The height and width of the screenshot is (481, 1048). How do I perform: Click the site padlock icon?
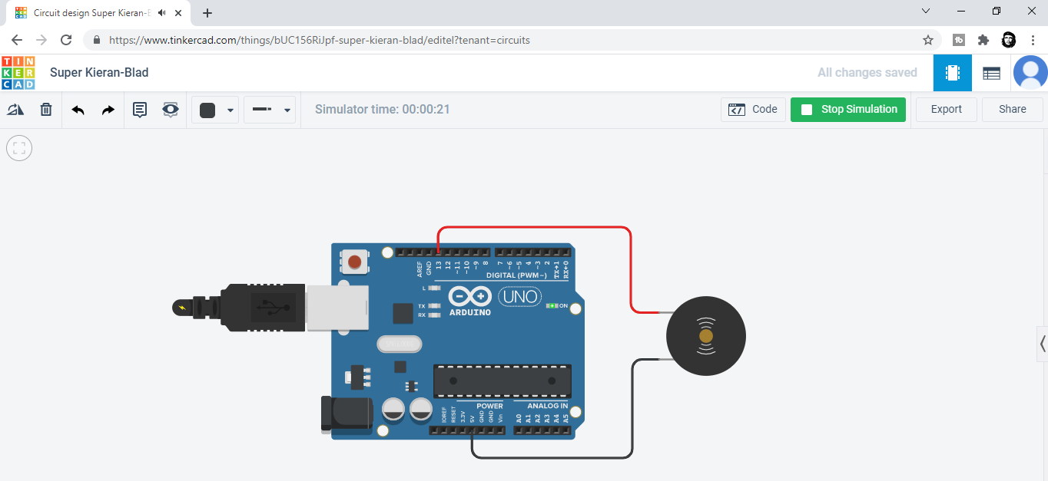tap(97, 40)
